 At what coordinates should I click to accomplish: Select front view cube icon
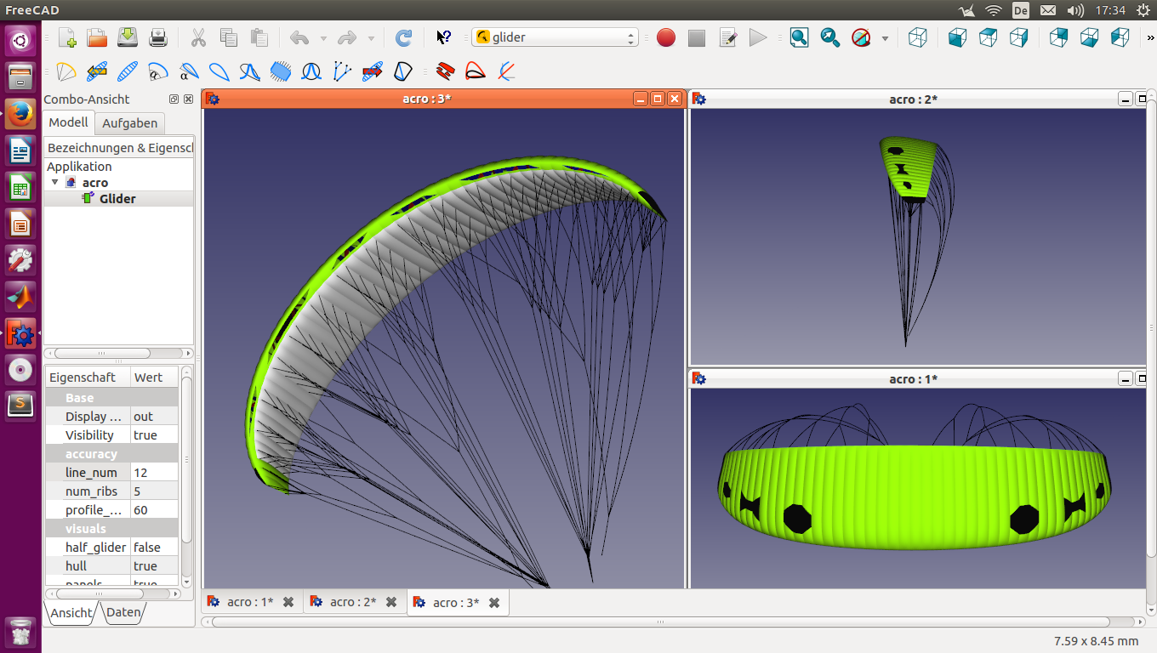pos(957,37)
